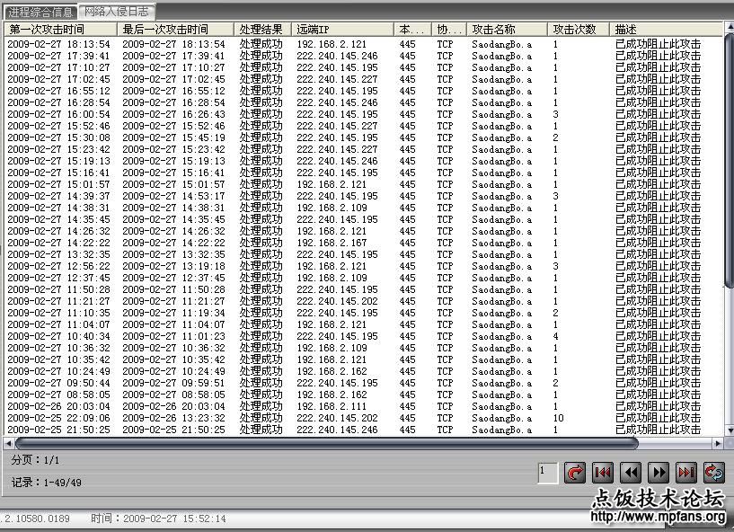Select first attack time 2009-02-27 17:39:41
Viewport: 734px width, 532px height.
click(59, 56)
